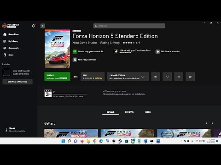
Task: Click the taskbar clock
Action: coord(211,141)
